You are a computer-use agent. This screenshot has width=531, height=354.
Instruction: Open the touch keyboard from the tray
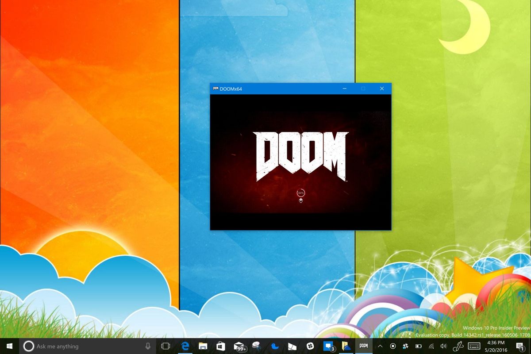click(x=473, y=346)
